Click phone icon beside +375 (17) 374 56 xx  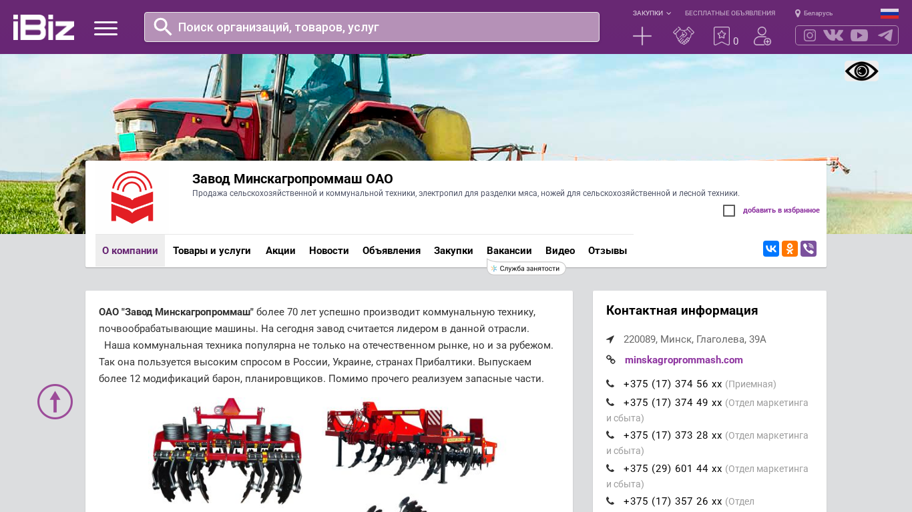[610, 384]
